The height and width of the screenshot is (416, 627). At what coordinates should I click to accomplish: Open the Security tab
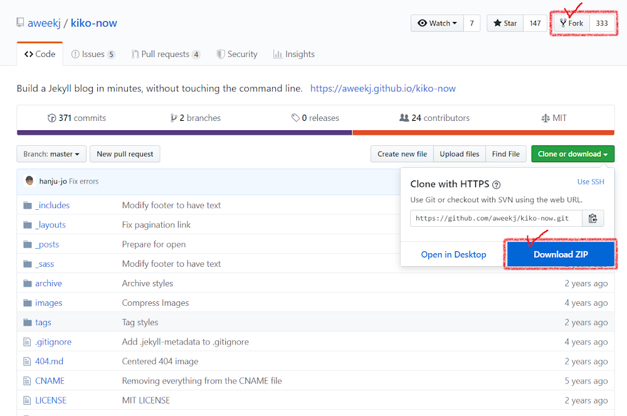click(x=237, y=54)
